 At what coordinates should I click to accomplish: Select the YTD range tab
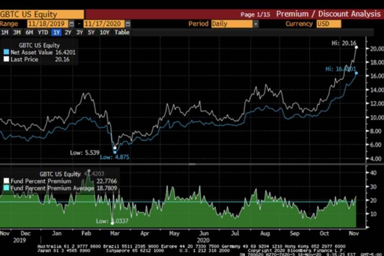tap(43, 33)
